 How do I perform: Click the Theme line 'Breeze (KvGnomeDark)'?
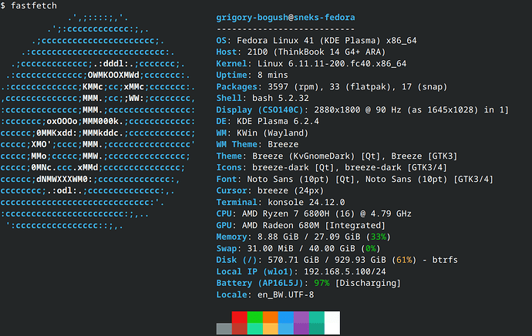coord(304,156)
